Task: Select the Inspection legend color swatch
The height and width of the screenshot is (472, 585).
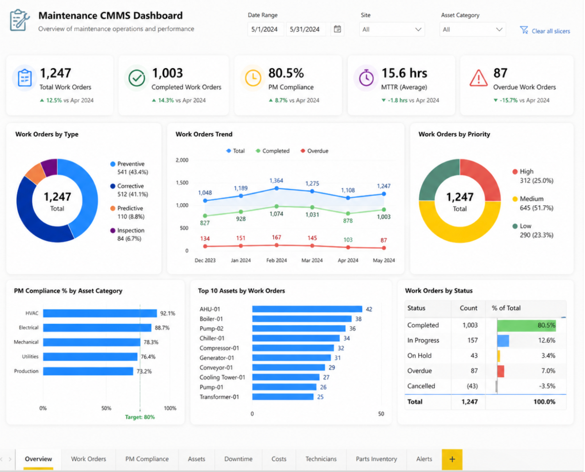Action: 113,231
